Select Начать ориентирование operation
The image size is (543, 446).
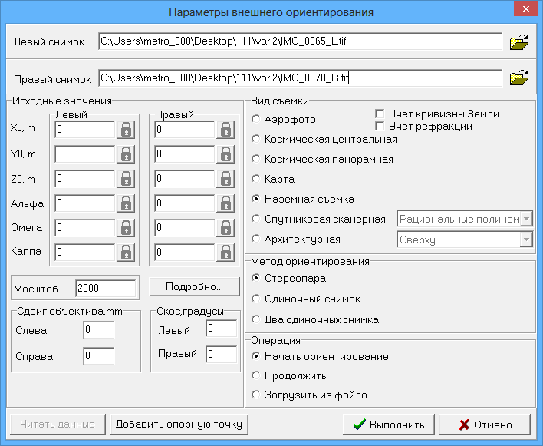tap(256, 356)
